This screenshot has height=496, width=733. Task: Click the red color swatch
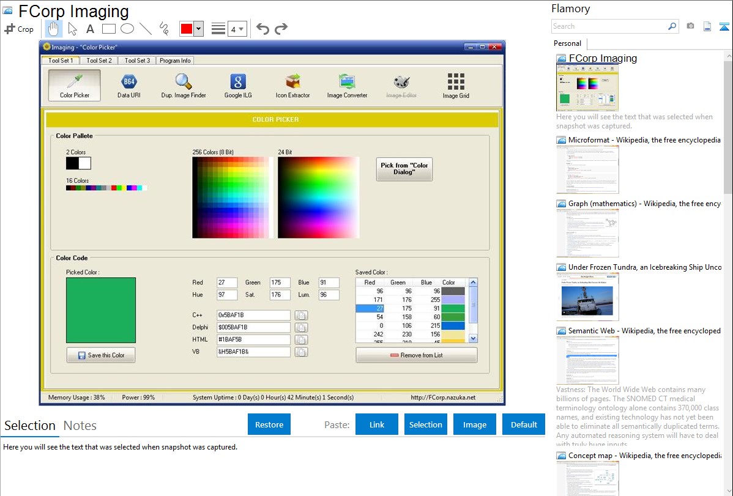click(186, 29)
